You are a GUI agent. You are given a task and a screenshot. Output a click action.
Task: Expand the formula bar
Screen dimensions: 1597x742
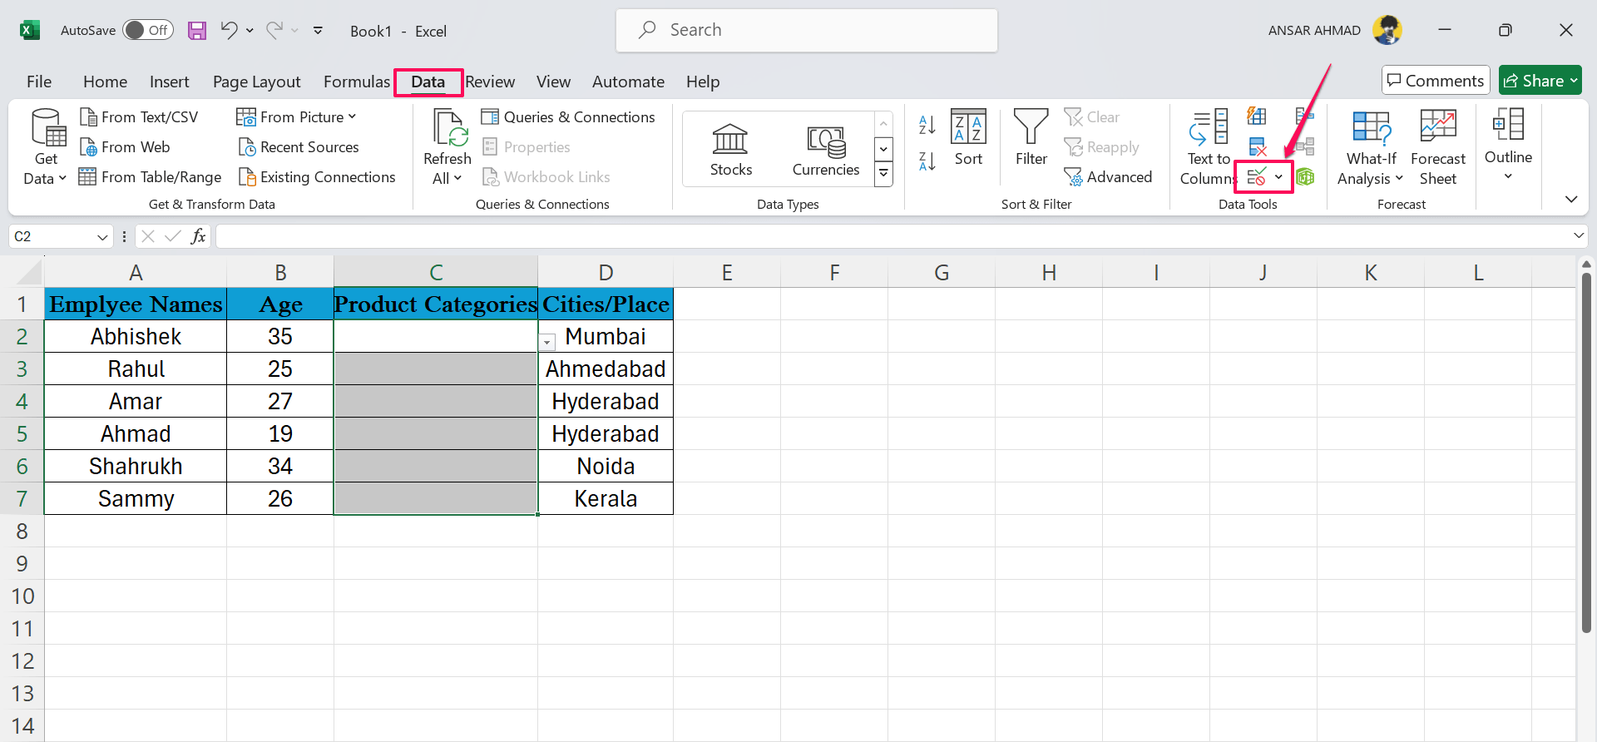1579,236
